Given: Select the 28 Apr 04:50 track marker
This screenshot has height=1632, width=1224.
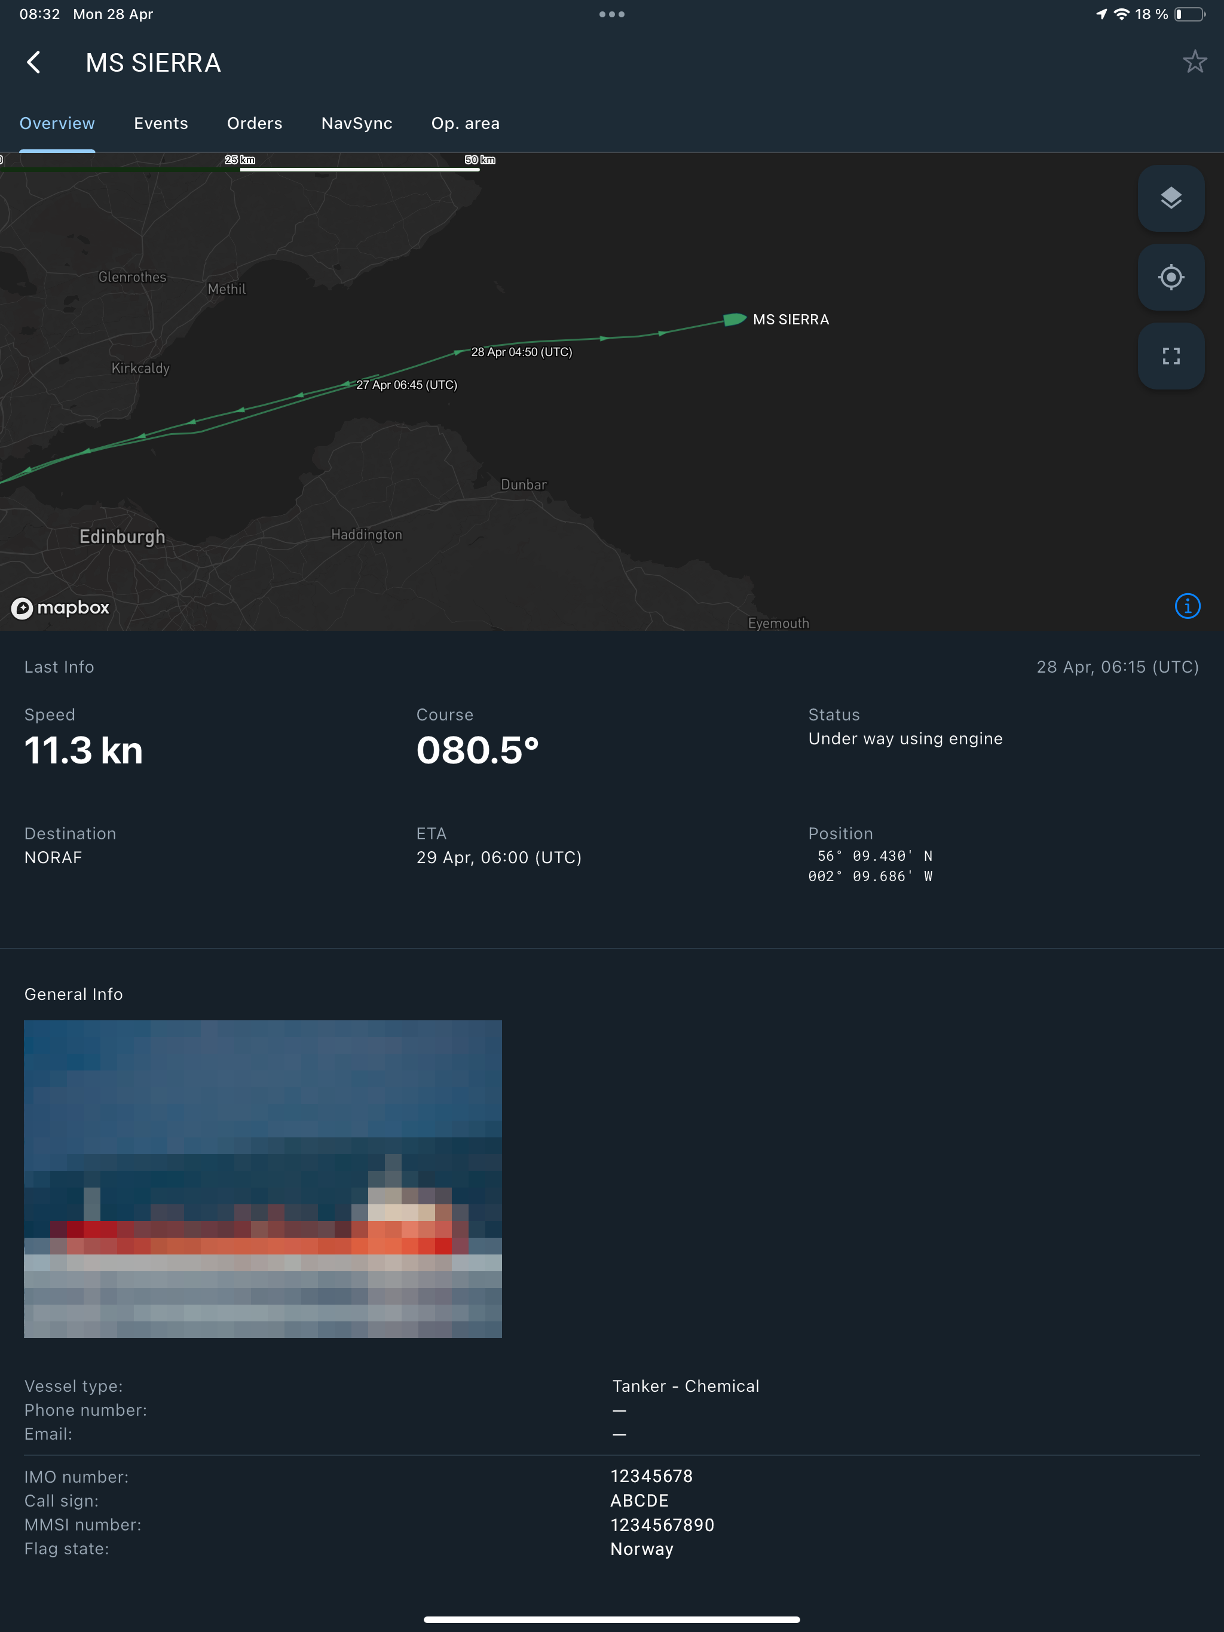Looking at the screenshot, I should click(521, 352).
